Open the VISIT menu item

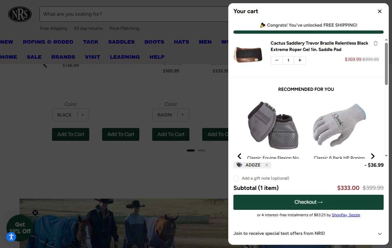tap(92, 57)
